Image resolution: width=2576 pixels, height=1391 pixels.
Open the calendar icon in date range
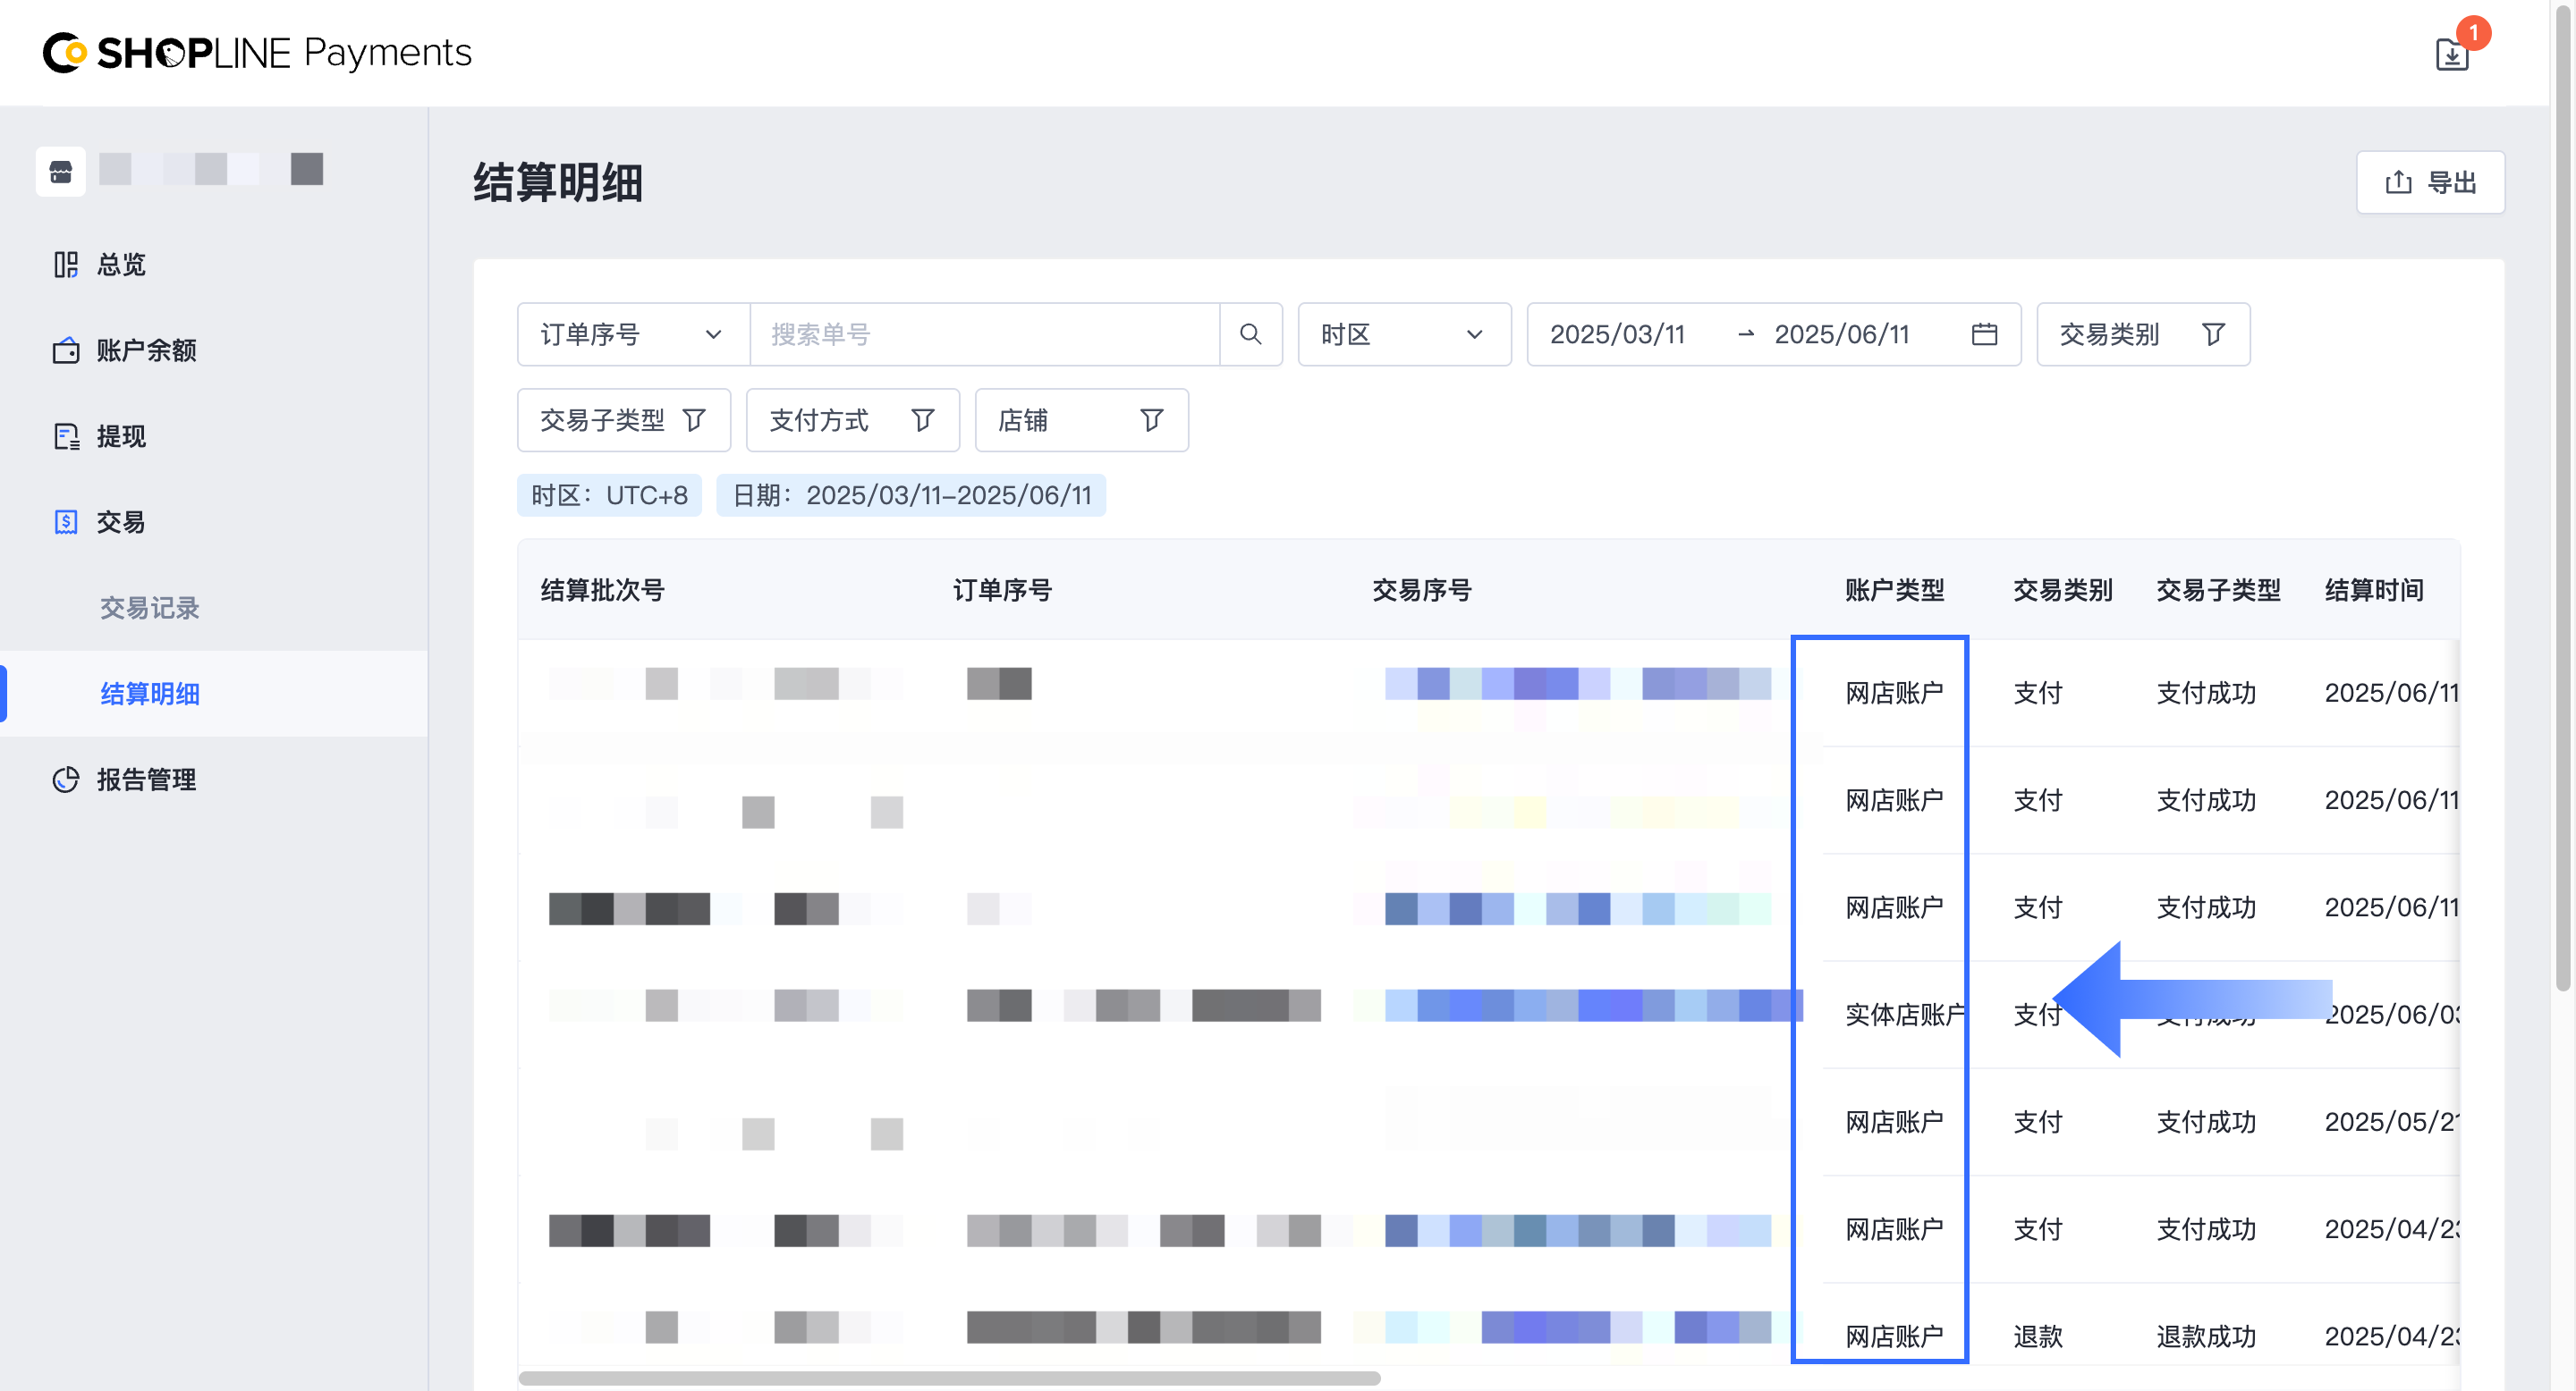pyautogui.click(x=1984, y=334)
